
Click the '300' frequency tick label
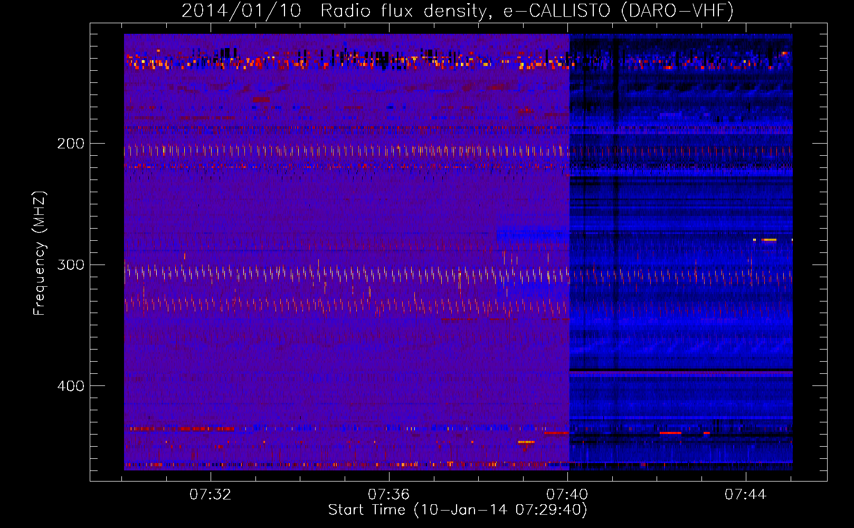pos(71,265)
